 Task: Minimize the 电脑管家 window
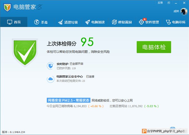click(x=176, y=3)
